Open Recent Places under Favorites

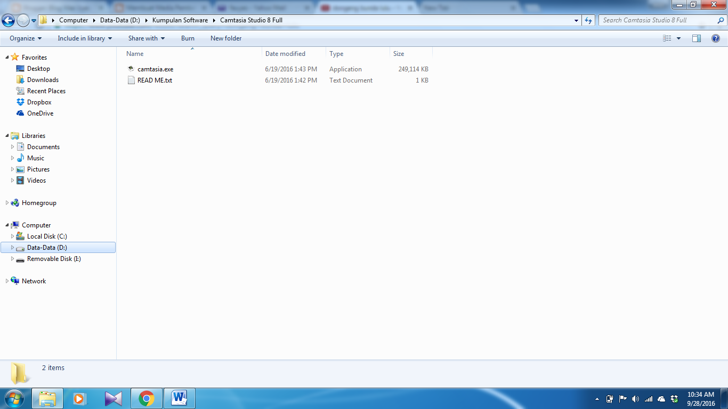[x=46, y=91]
